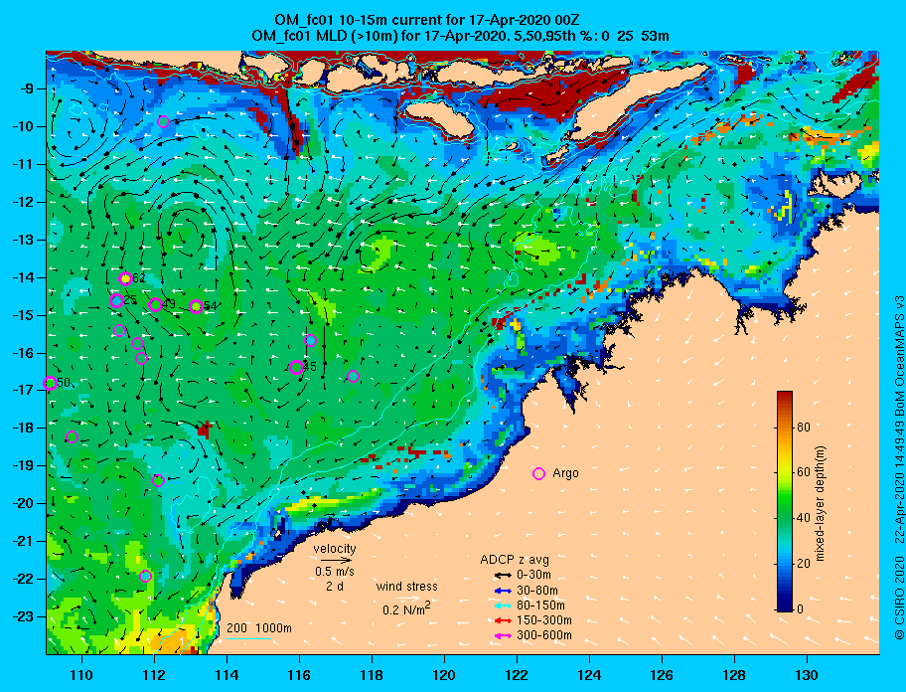Click the cyan 80-150m ADCP arrow

pyautogui.click(x=504, y=605)
